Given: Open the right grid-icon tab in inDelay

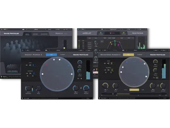Looking at the screenshot, I should pos(124,33).
